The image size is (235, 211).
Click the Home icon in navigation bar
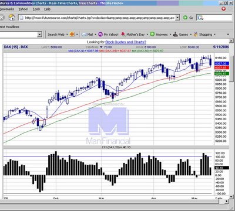(x=12, y=18)
